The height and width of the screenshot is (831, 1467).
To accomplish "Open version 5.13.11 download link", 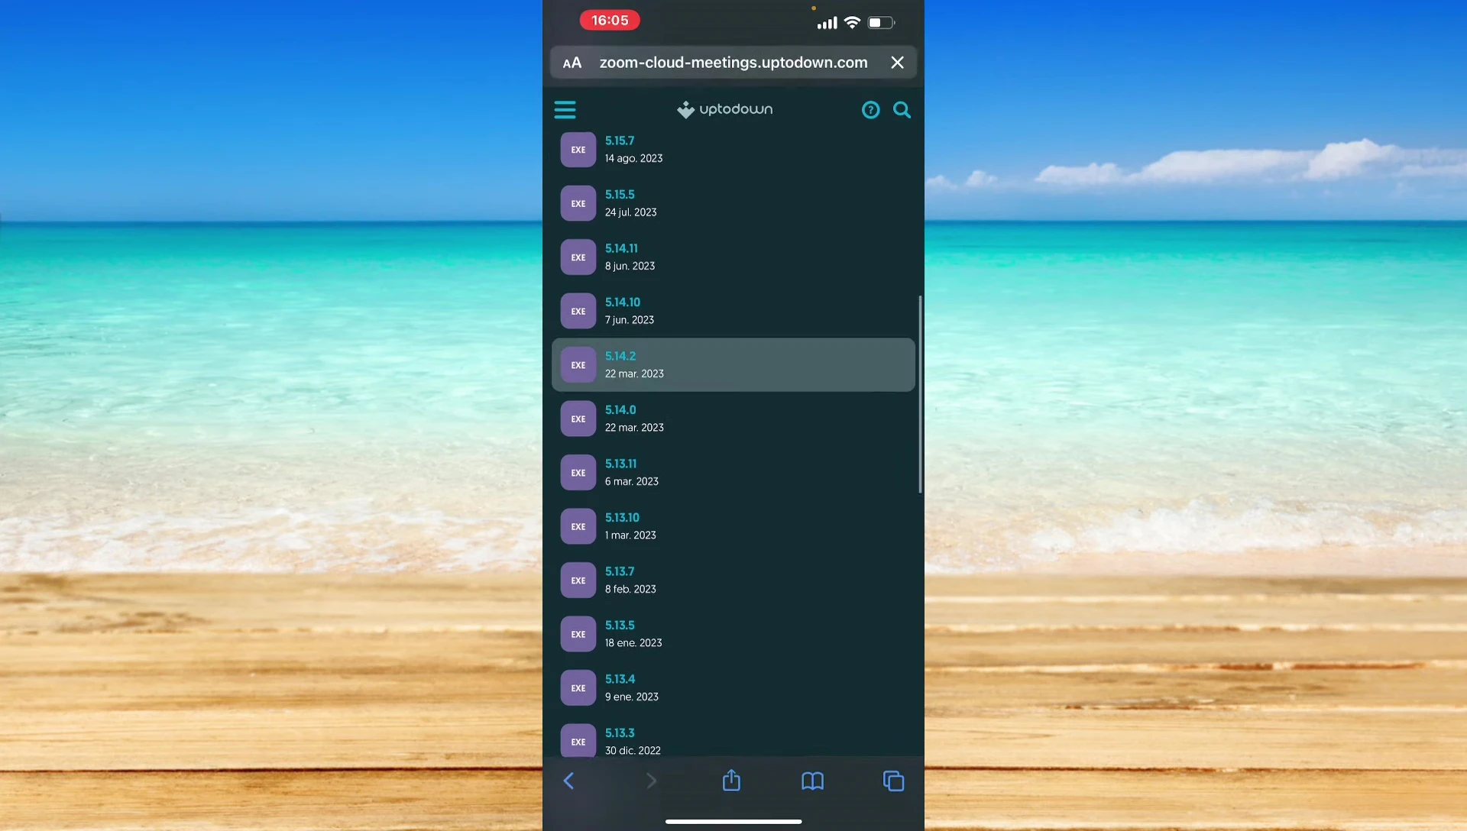I will pyautogui.click(x=620, y=464).
